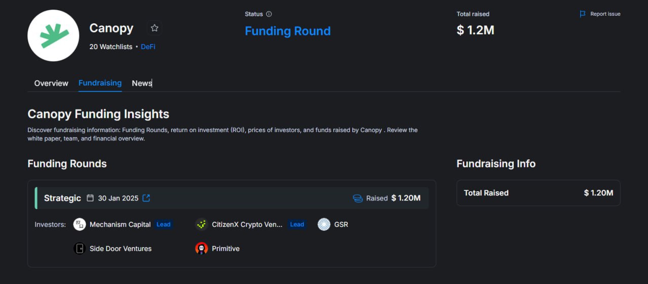Click the Funding Round status link
Viewport: 648px width, 284px height.
[288, 31]
